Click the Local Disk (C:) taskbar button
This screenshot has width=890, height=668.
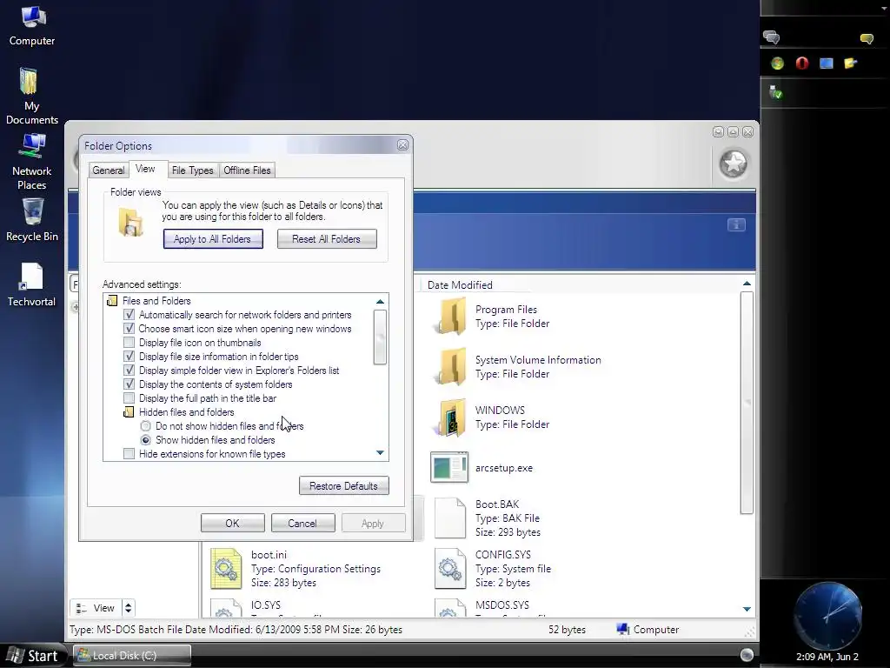131,656
